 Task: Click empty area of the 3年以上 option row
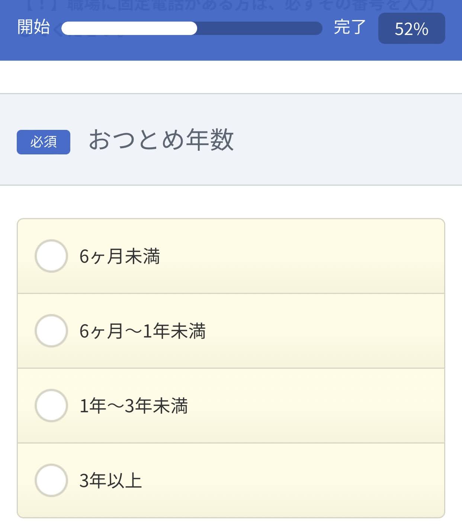coord(294,480)
